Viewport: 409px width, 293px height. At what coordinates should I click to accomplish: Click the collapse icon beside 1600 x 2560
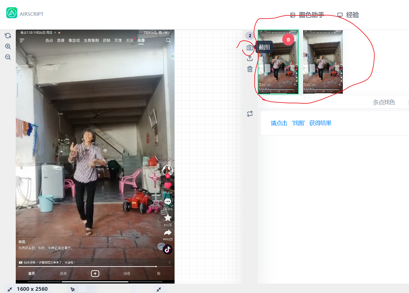(10, 289)
